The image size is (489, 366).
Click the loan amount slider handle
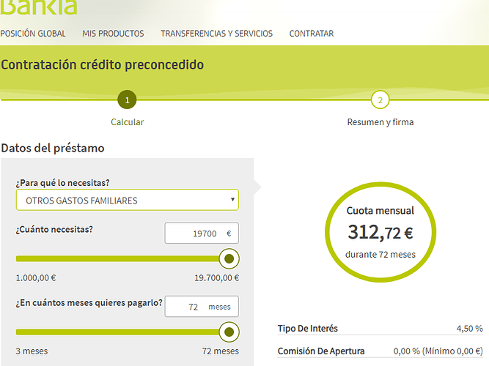pyautogui.click(x=229, y=258)
